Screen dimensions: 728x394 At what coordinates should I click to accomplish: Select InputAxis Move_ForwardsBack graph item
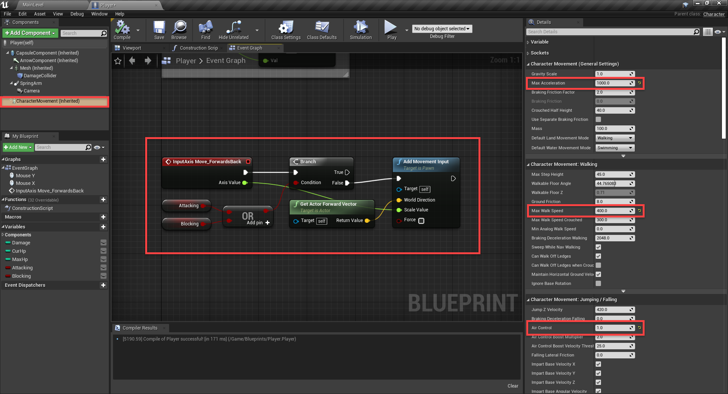pos(50,191)
